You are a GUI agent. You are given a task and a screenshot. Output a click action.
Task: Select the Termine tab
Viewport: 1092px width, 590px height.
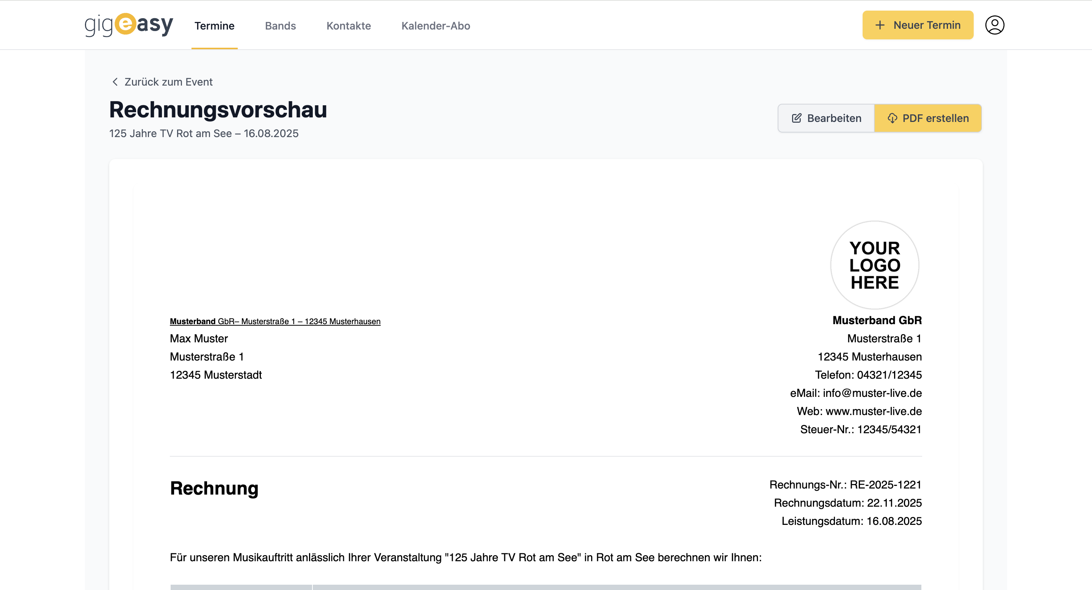(x=214, y=26)
